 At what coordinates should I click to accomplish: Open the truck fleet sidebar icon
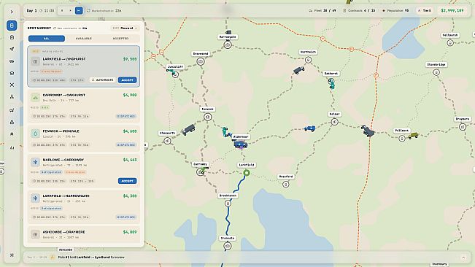12,61
